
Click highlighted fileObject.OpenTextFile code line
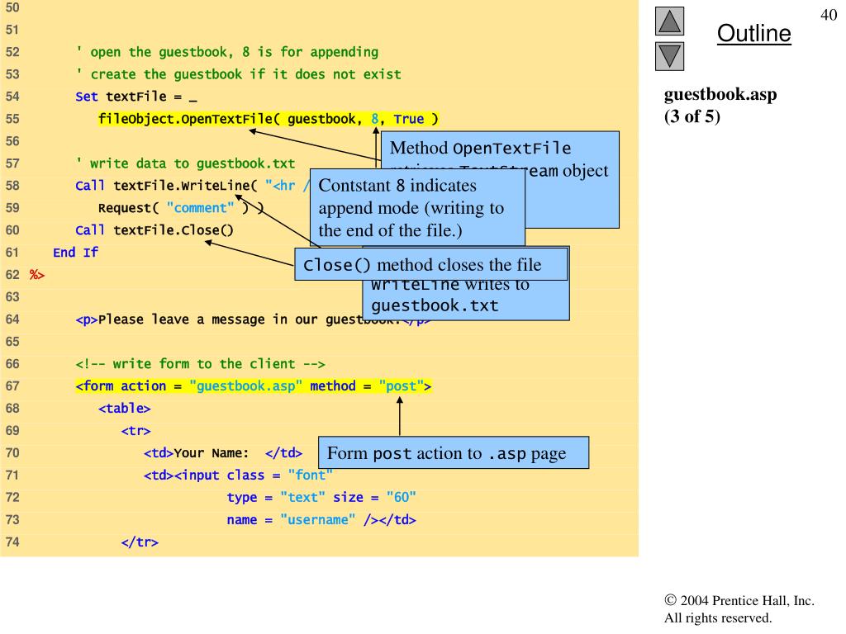[x=269, y=119]
